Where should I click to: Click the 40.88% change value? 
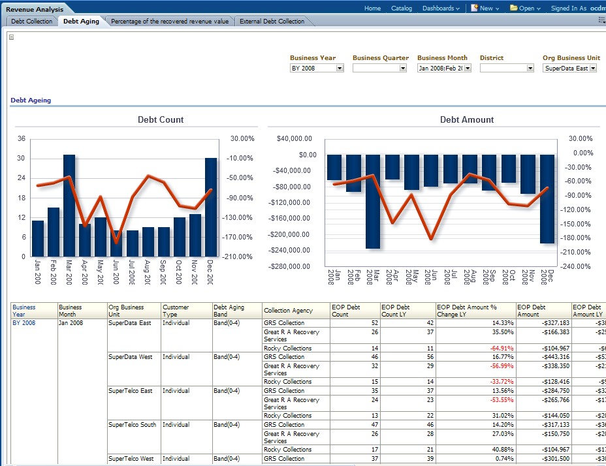503,450
